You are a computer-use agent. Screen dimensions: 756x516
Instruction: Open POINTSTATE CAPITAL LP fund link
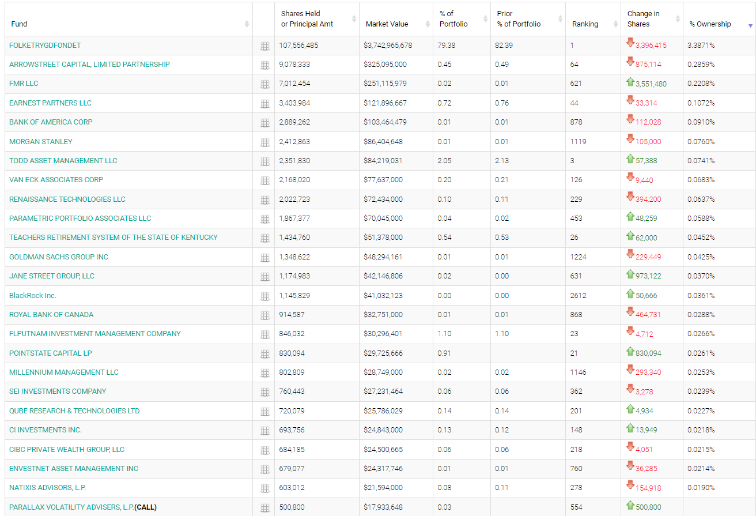(51, 353)
